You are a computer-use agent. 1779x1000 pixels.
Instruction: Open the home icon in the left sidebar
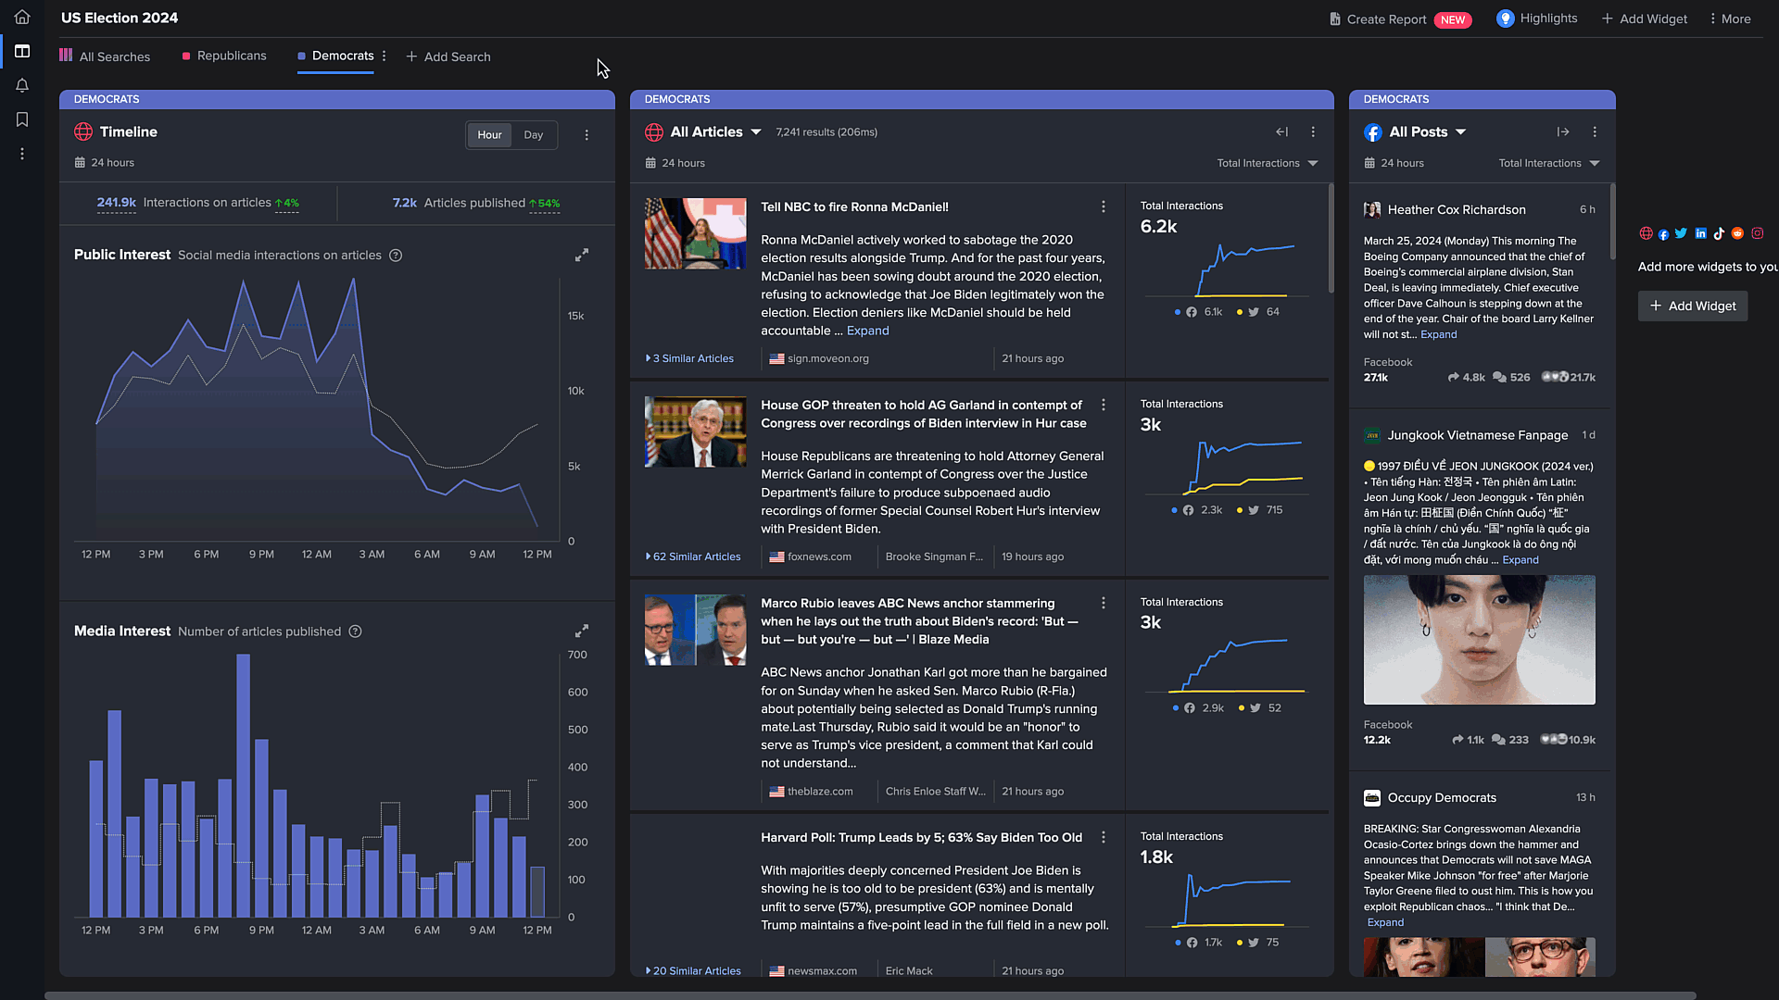[x=21, y=17]
